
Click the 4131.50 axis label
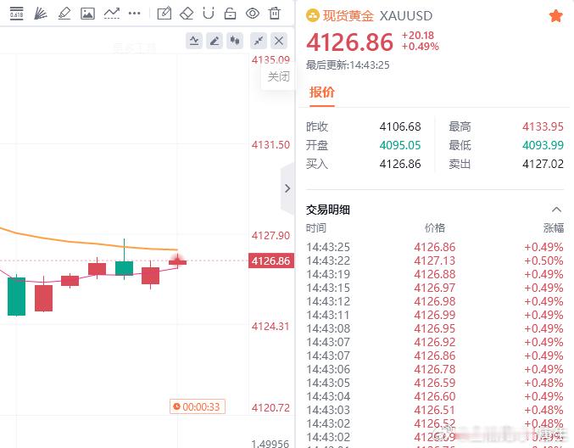tap(271, 145)
